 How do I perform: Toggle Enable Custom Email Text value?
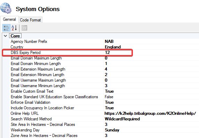pos(109,91)
